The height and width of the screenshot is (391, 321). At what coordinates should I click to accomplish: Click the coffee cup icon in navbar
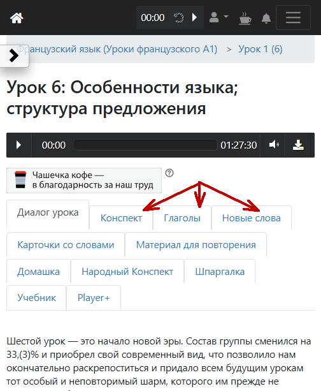click(x=245, y=18)
